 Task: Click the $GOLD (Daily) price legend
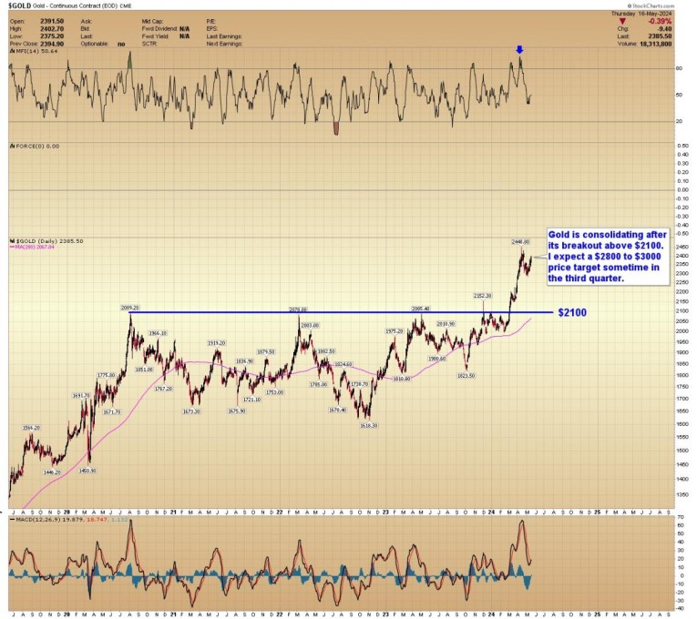point(46,241)
